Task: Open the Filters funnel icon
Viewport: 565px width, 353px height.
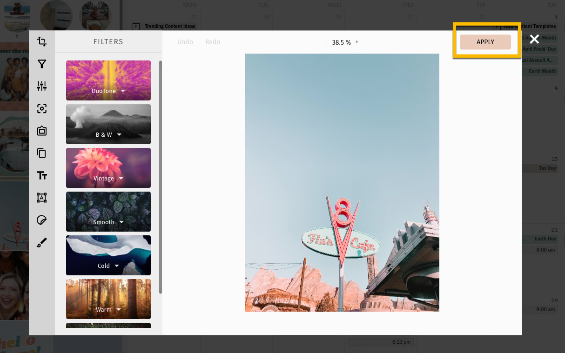Action: tap(42, 64)
